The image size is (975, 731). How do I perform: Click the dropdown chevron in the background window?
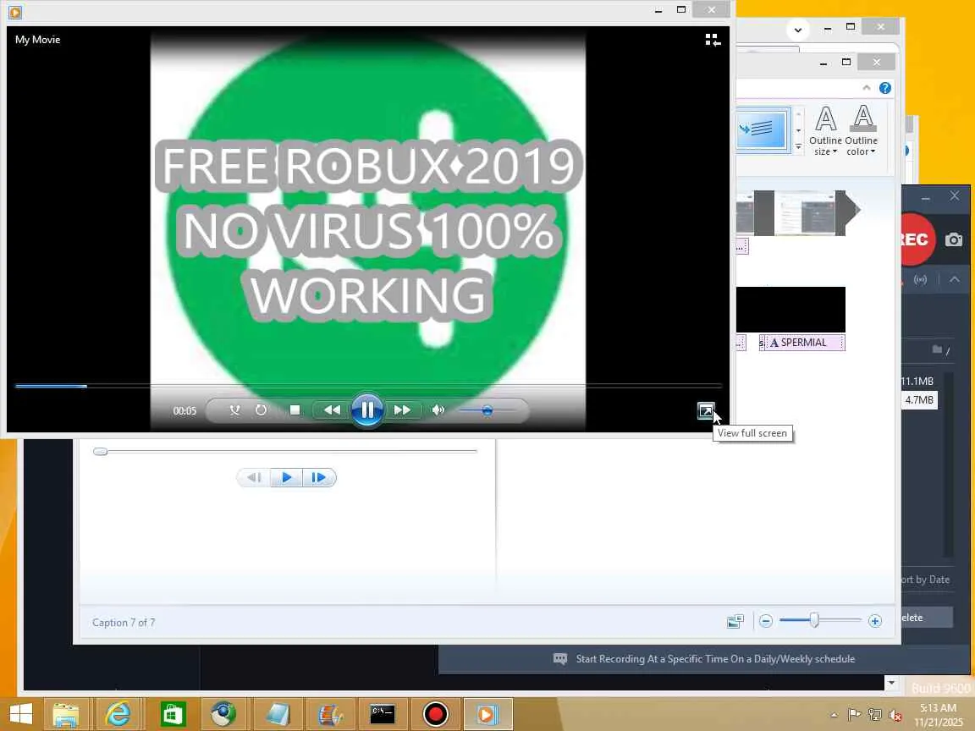[798, 30]
